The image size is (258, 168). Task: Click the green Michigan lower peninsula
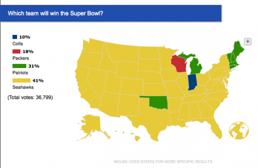(x=196, y=67)
